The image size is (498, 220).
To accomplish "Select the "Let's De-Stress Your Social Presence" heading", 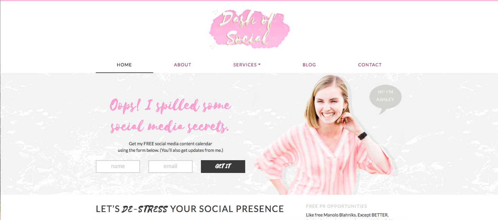I will (x=190, y=209).
